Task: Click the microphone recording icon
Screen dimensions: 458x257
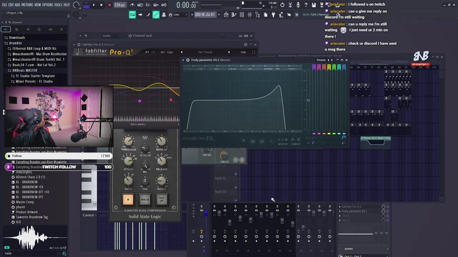Action: click(x=298, y=5)
